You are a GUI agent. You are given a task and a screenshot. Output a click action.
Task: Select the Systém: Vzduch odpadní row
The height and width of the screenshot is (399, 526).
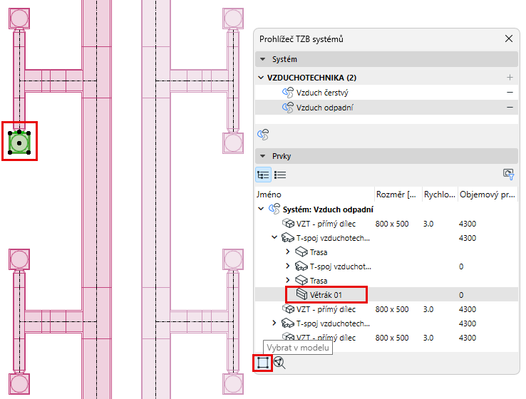[x=386, y=209]
